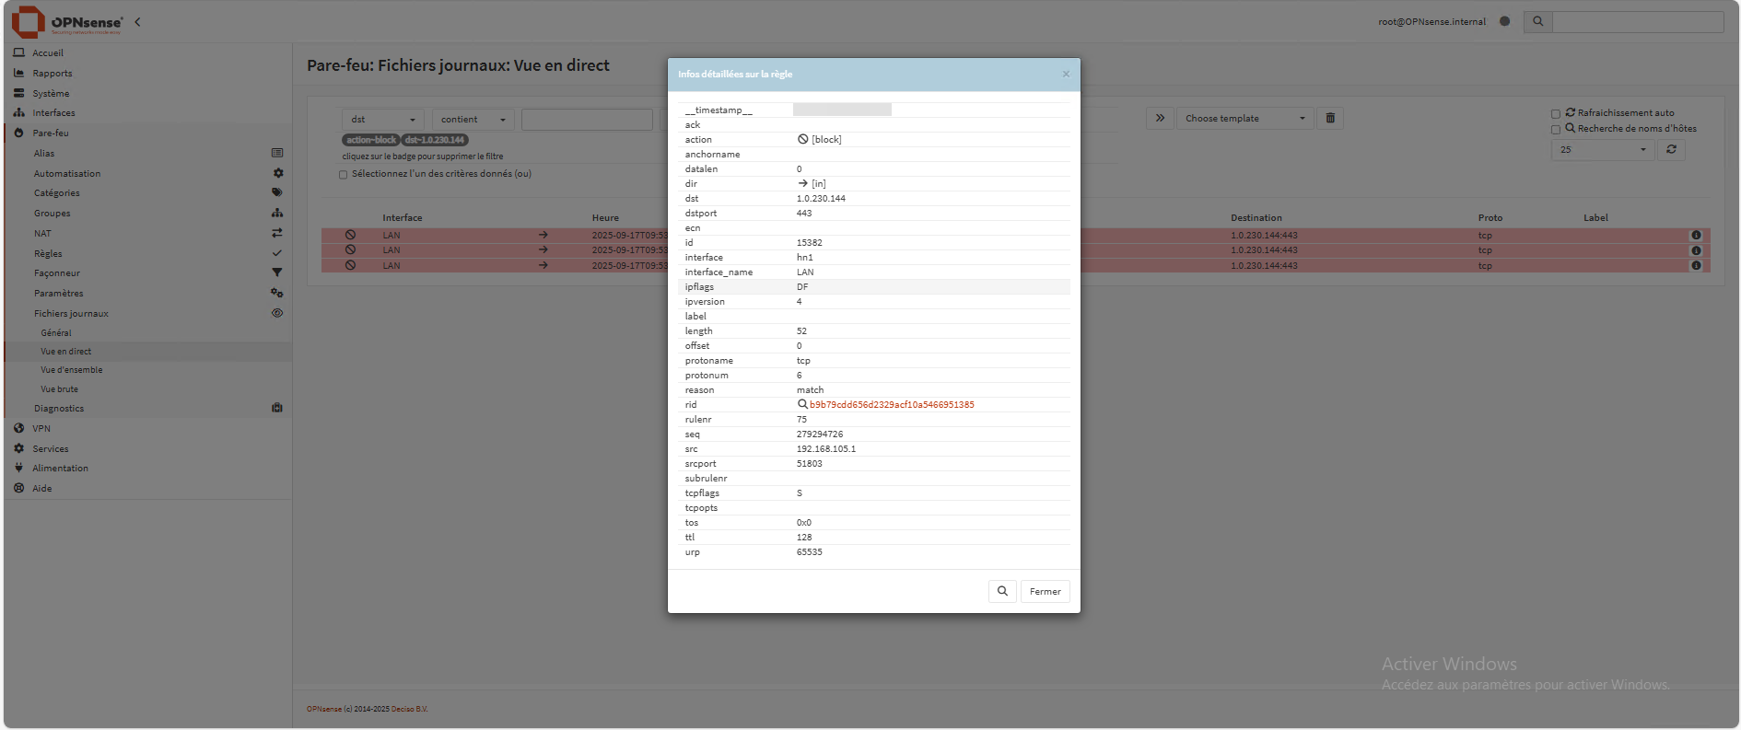The width and height of the screenshot is (1741, 730).
Task: Click the double-chevron apply filter button
Action: point(1160,118)
